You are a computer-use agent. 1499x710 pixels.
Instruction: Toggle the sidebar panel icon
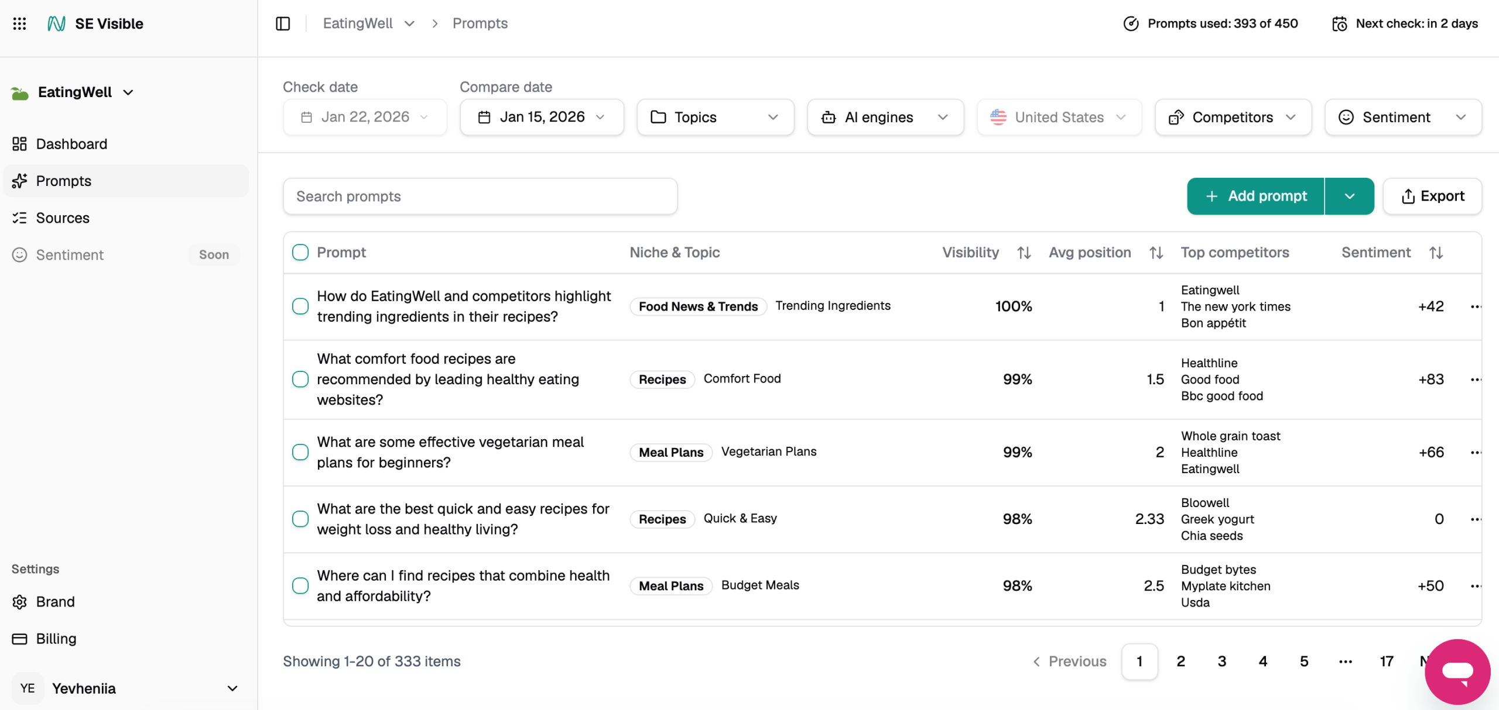click(x=283, y=23)
